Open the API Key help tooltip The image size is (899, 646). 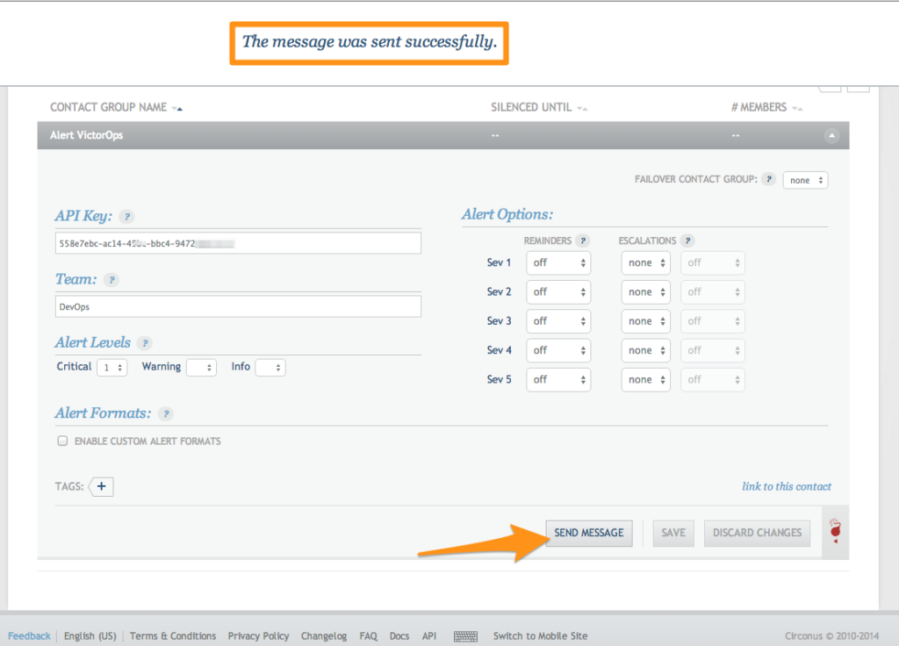[126, 216]
